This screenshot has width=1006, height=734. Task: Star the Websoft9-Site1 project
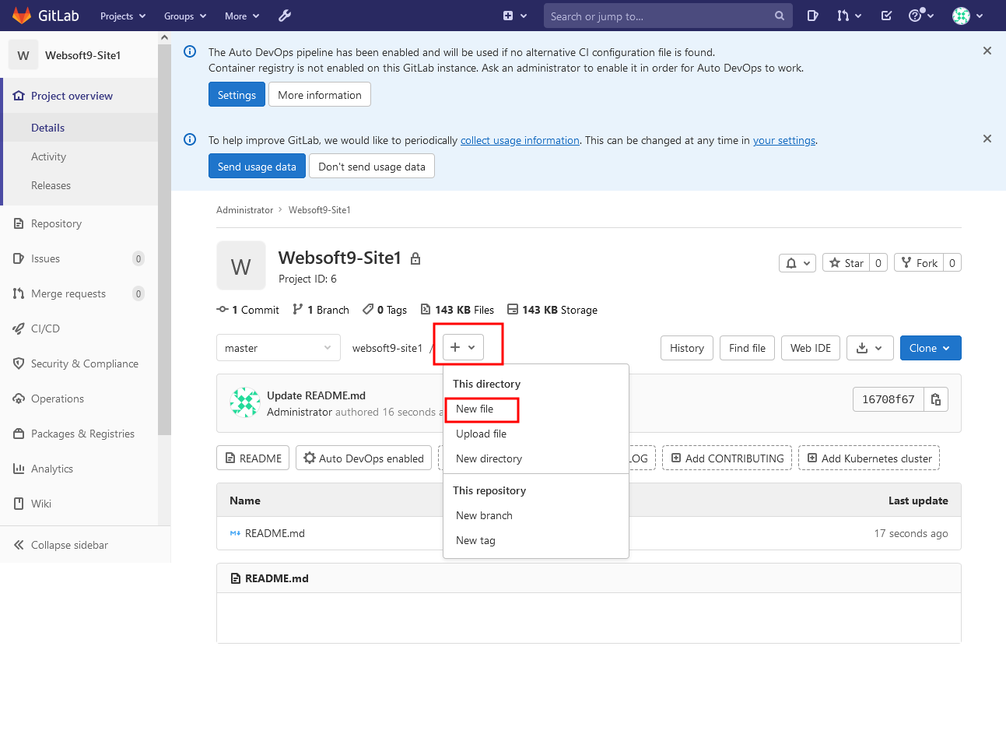[847, 262]
